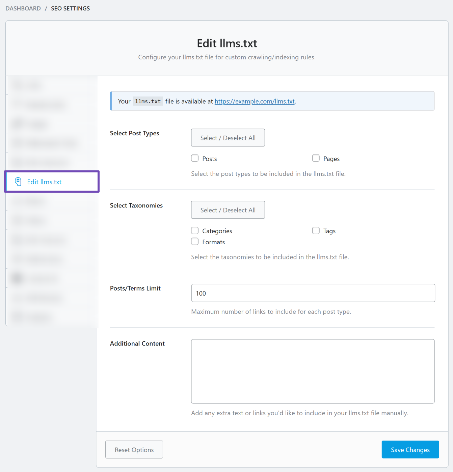
Task: Check the Tags taxonomy
Action: point(316,230)
